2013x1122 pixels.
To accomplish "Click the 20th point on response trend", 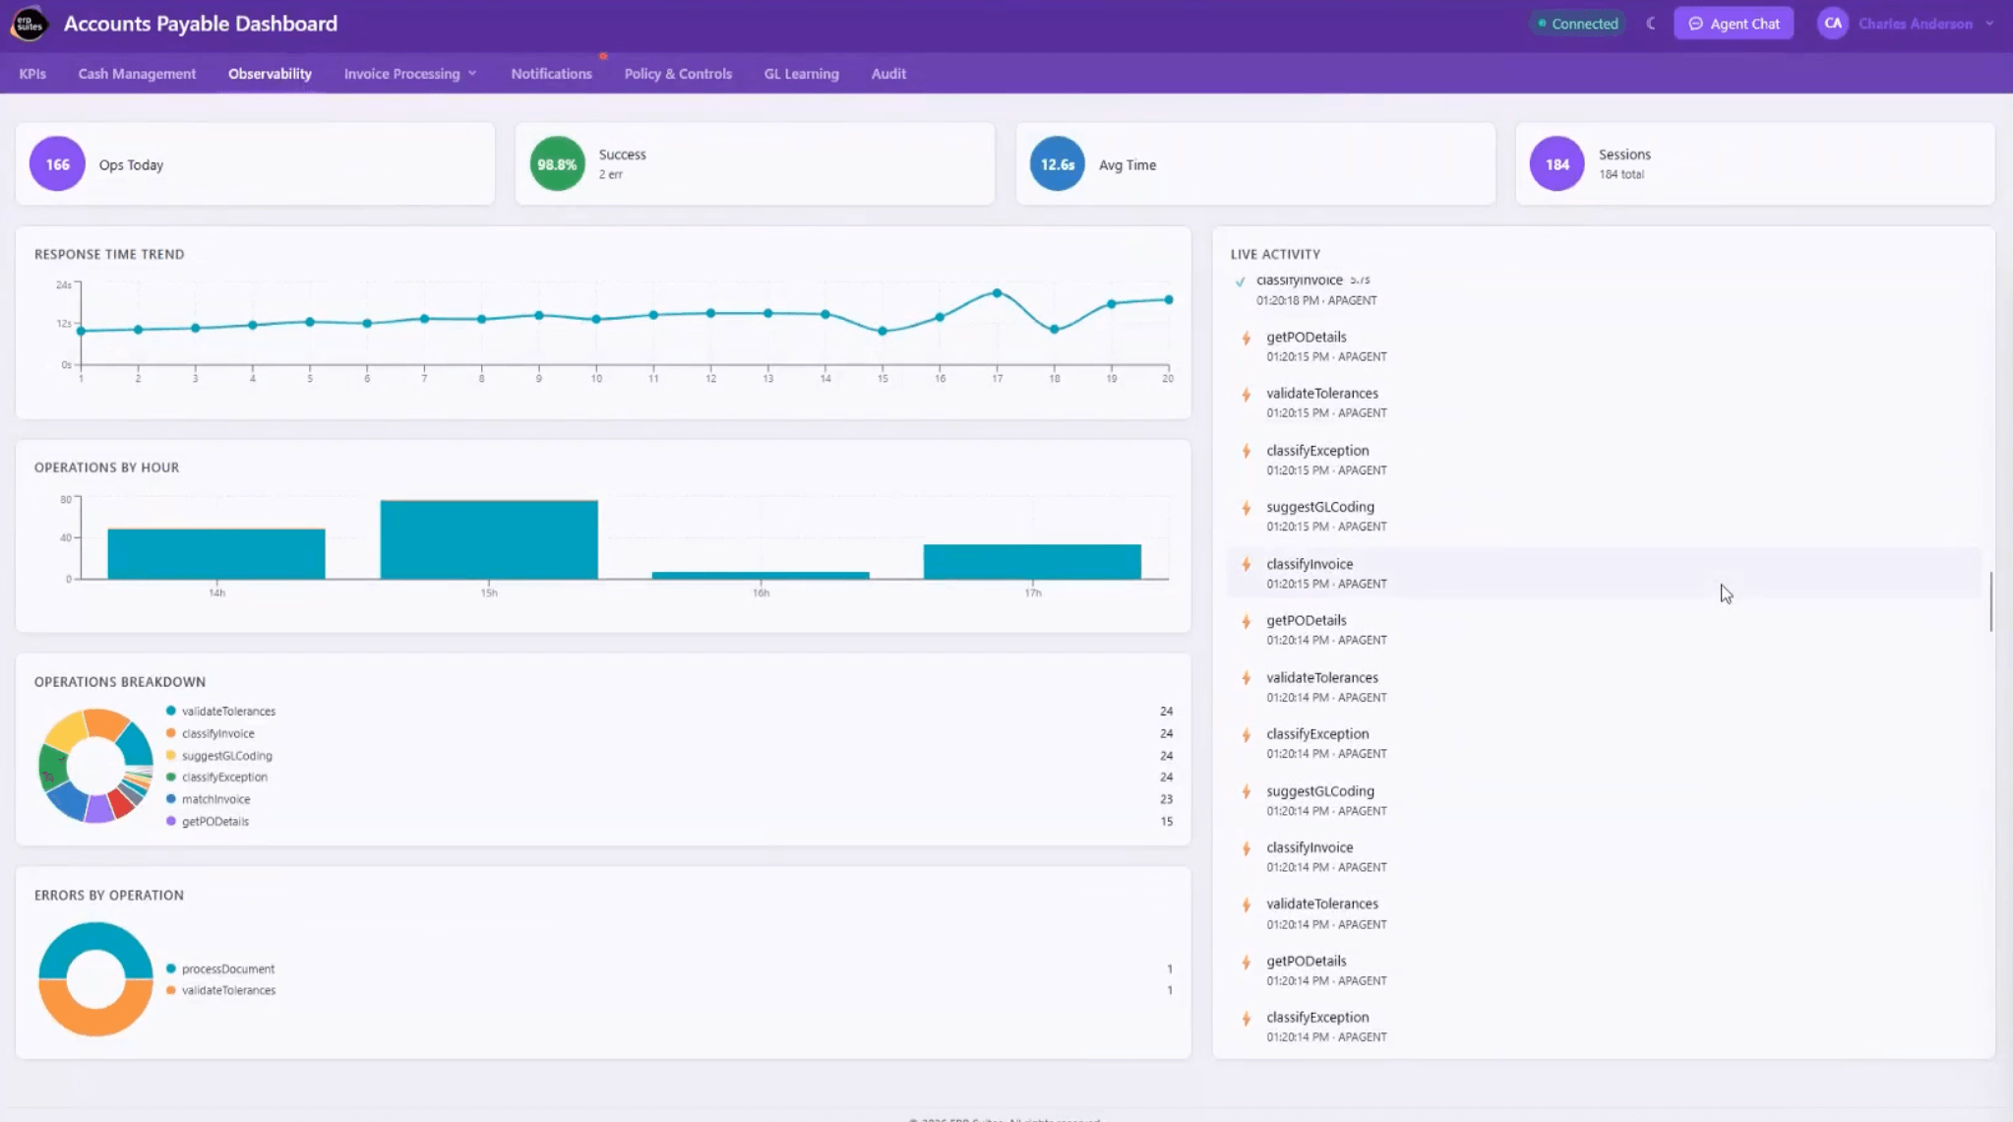I will (x=1169, y=299).
